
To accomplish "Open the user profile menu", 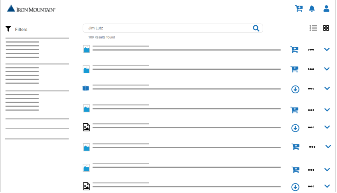I will point(326,9).
